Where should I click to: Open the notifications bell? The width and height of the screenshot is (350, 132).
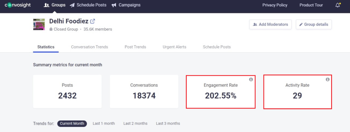click(x=338, y=5)
